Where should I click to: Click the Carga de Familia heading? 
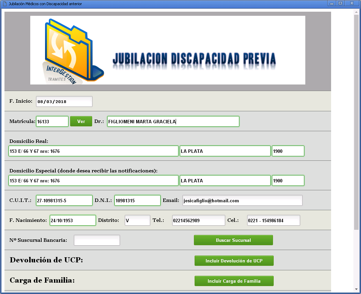click(x=42, y=280)
